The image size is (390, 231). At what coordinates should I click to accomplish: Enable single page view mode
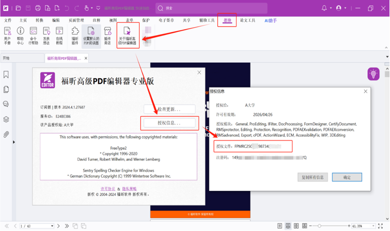[280, 226]
